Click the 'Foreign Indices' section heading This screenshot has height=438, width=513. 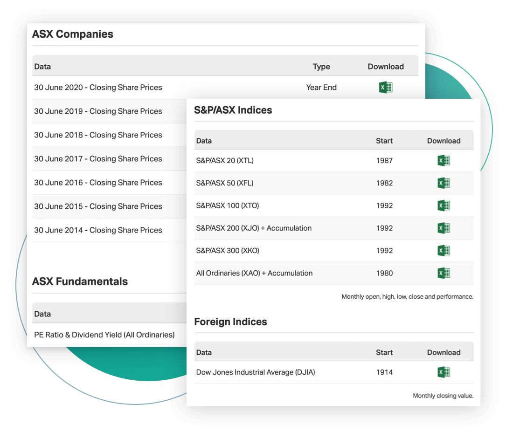(x=231, y=322)
